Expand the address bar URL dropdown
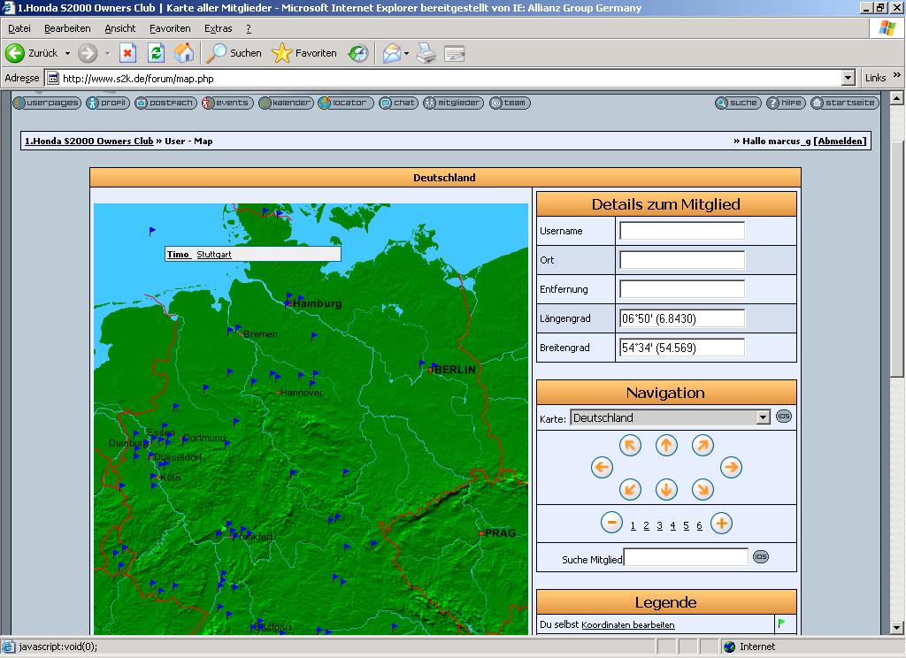Image resolution: width=906 pixels, height=658 pixels. click(848, 78)
